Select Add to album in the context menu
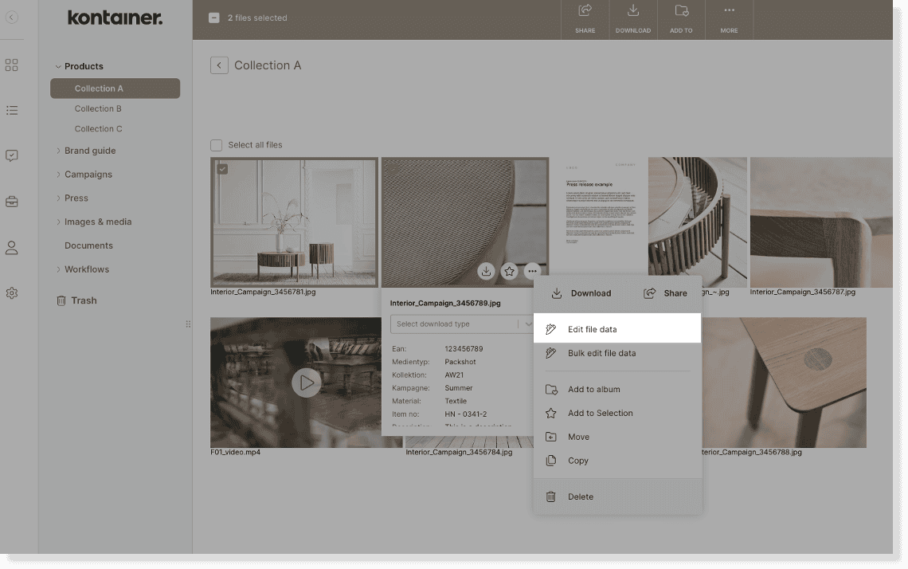Screen dimensions: 908x569 point(593,389)
